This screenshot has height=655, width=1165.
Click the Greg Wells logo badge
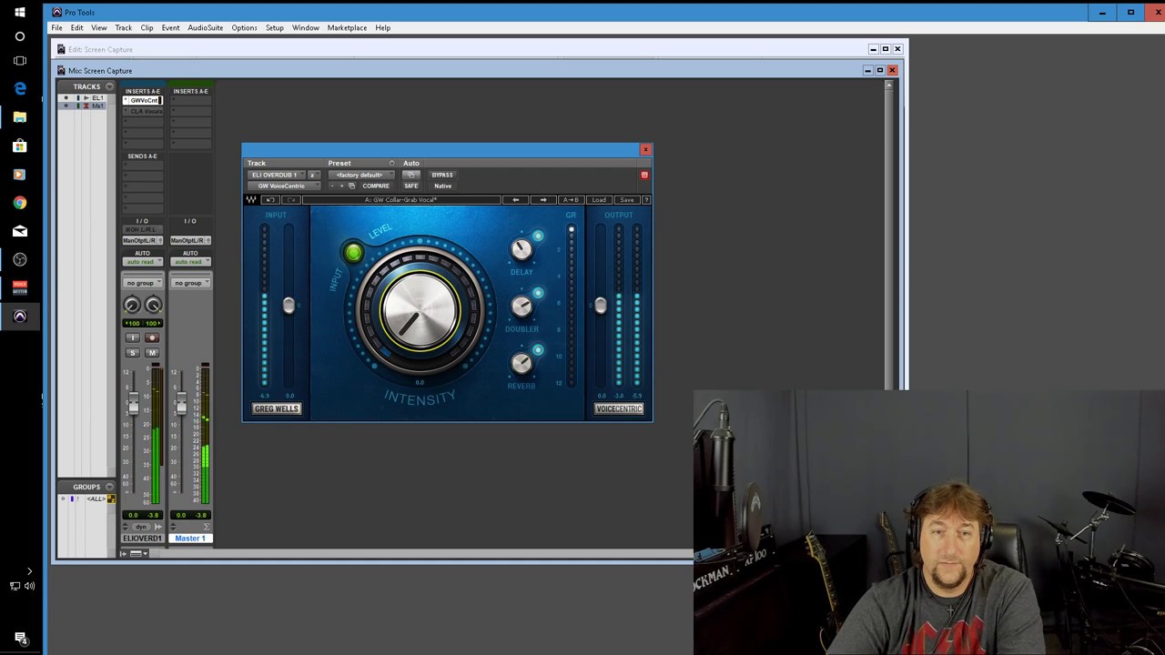click(x=277, y=408)
